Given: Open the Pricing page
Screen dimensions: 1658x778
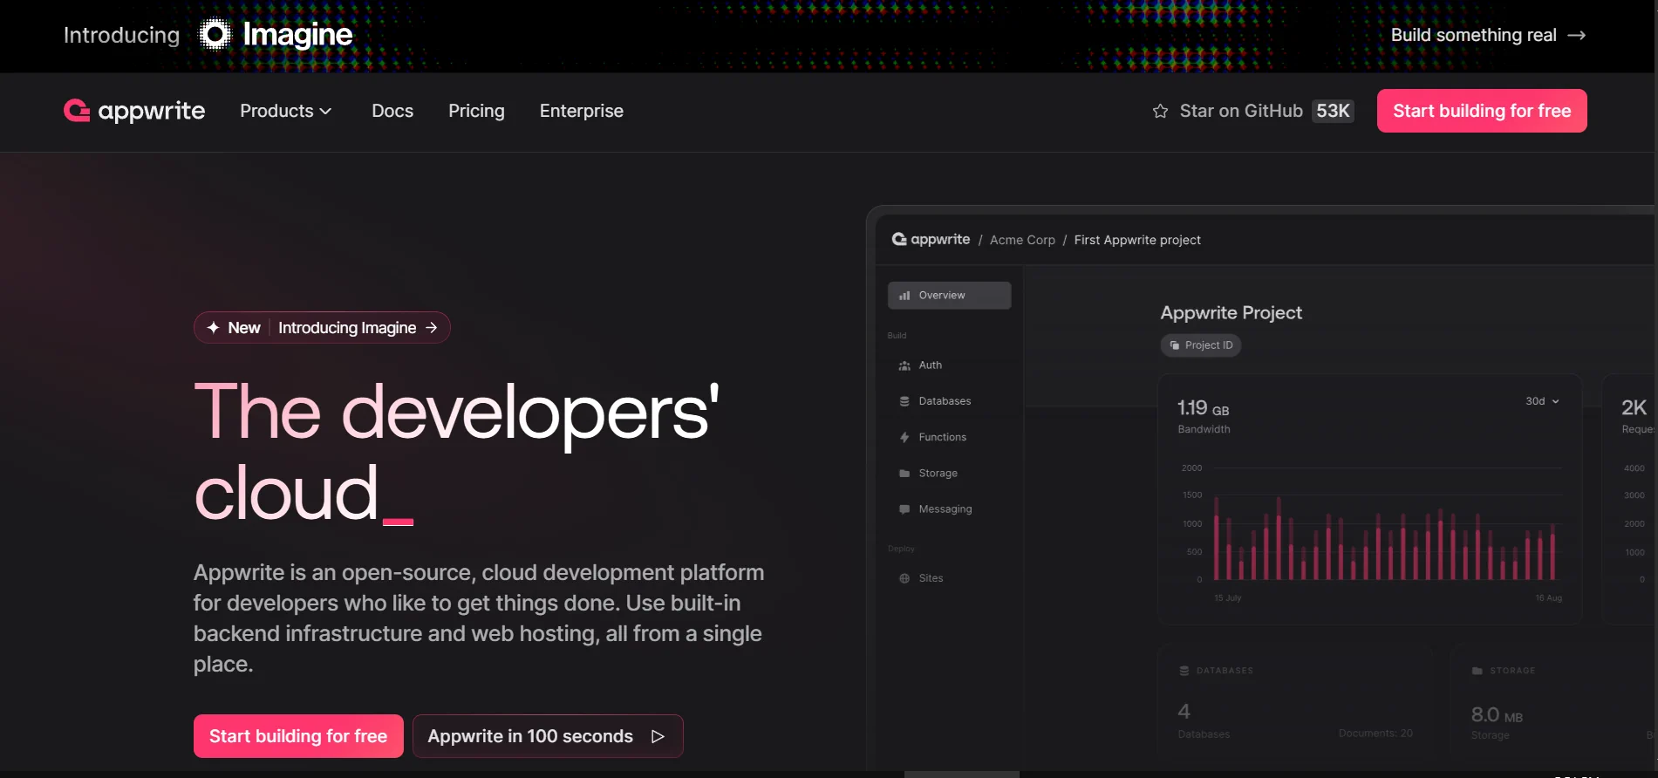Looking at the screenshot, I should click(476, 111).
